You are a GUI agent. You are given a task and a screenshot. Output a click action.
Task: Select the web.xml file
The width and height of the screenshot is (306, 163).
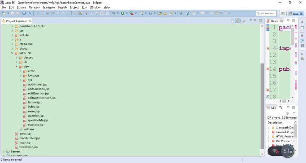click(29, 129)
